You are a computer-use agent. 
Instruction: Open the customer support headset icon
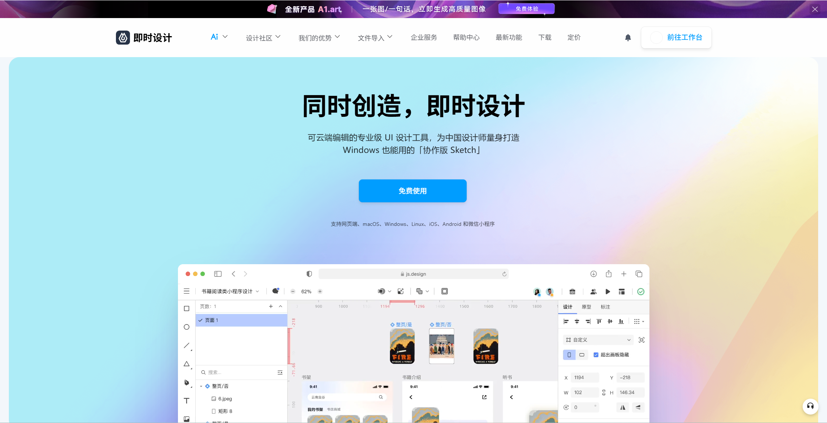810,406
